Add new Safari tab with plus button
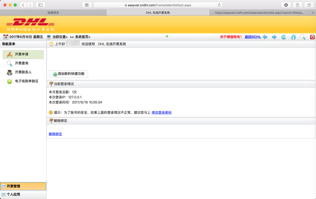This screenshot has height=199, width=316. [313, 13]
